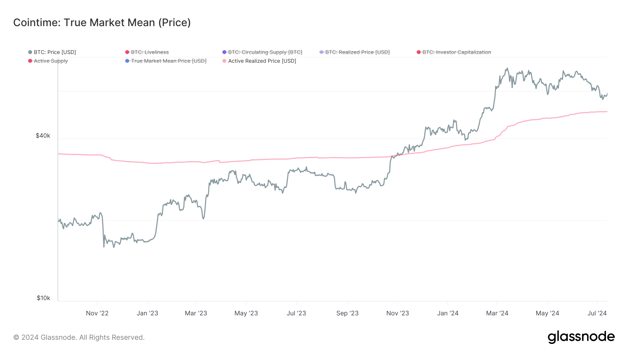628x353 pixels.
Task: Click the May '23 x-axis label
Action: tap(246, 313)
